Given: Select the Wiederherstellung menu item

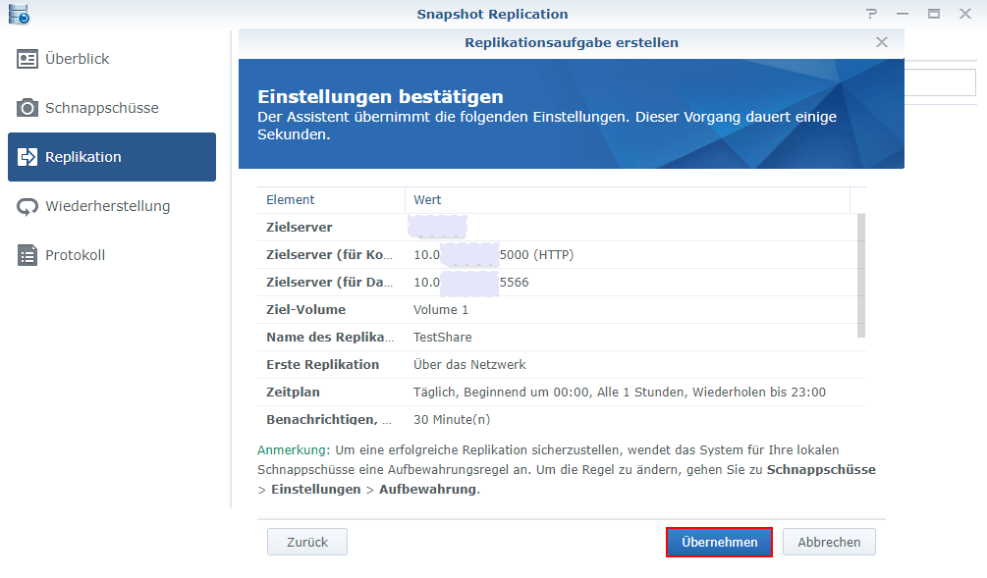Looking at the screenshot, I should click(107, 206).
